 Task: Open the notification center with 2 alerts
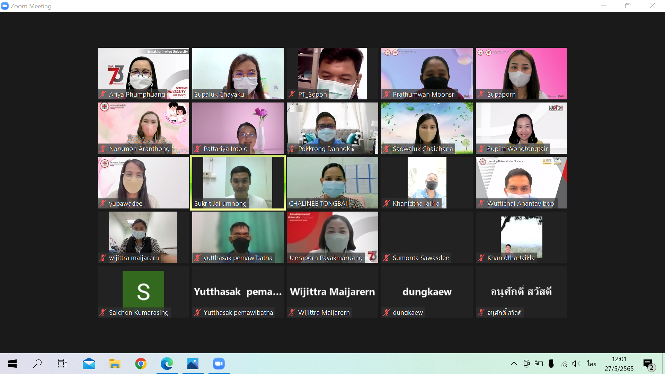648,364
